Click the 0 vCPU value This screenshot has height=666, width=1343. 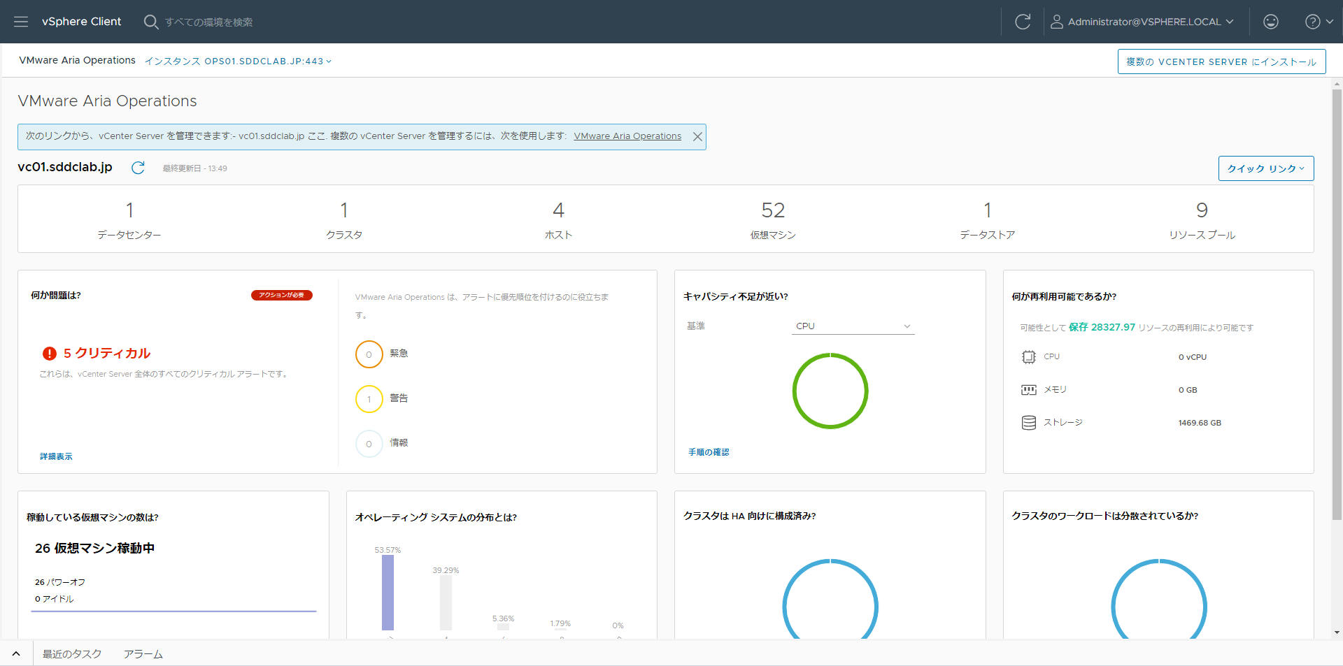click(1193, 357)
